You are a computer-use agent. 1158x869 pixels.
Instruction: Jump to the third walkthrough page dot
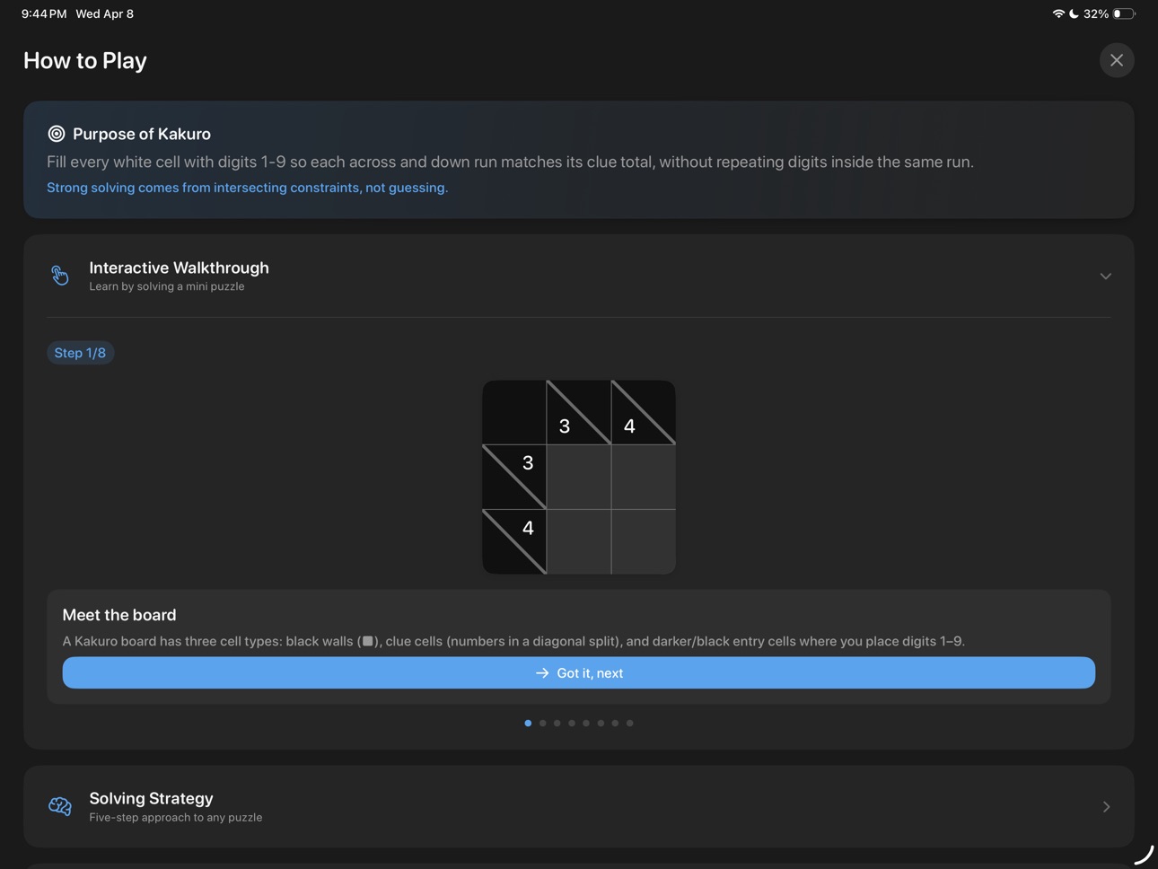[557, 723]
